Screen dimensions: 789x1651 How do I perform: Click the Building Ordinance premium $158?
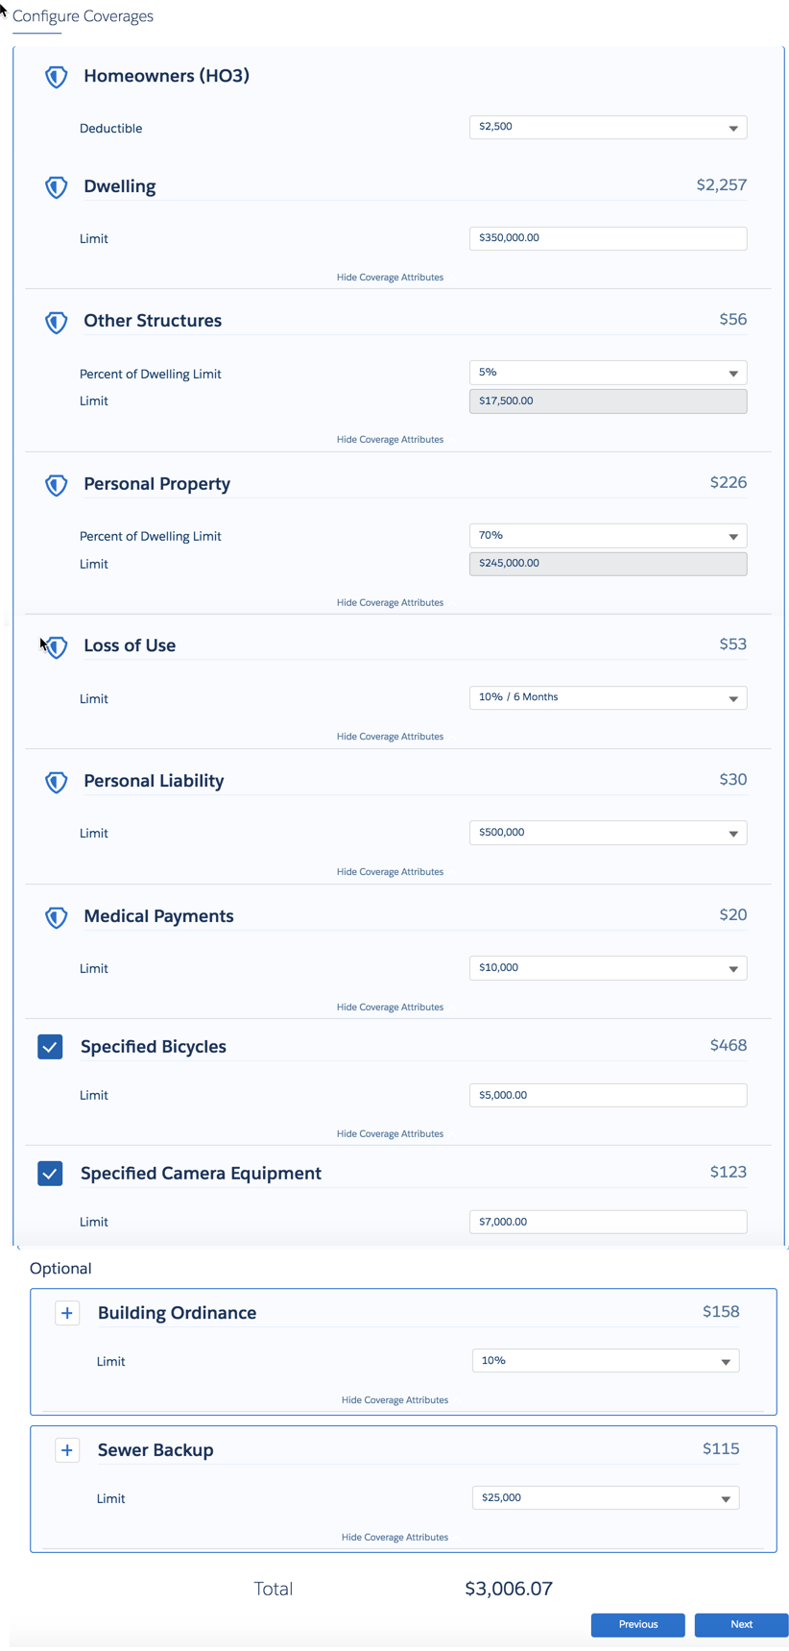point(721,1312)
